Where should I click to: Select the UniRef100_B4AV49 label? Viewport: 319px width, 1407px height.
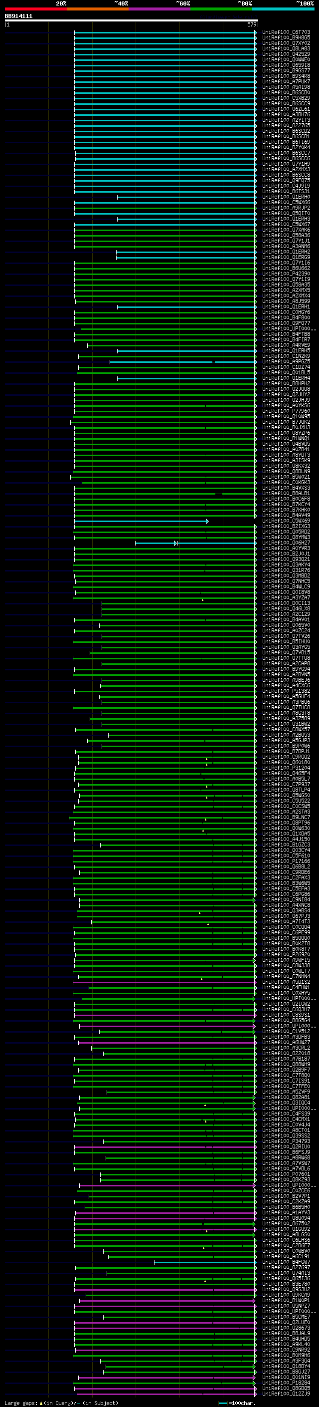pos(286,515)
